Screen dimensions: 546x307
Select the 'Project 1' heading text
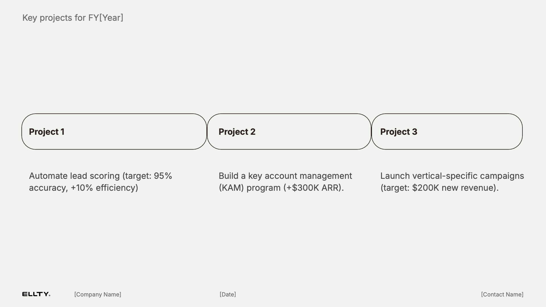pyautogui.click(x=47, y=132)
